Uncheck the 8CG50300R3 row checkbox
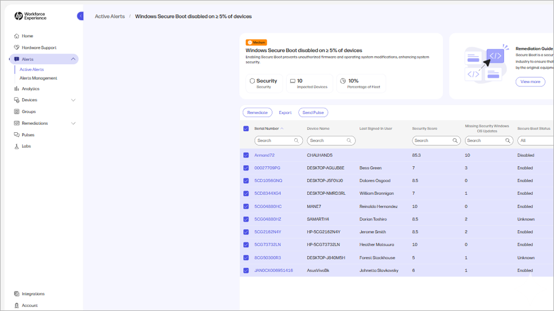The height and width of the screenshot is (311, 554). pos(246,258)
